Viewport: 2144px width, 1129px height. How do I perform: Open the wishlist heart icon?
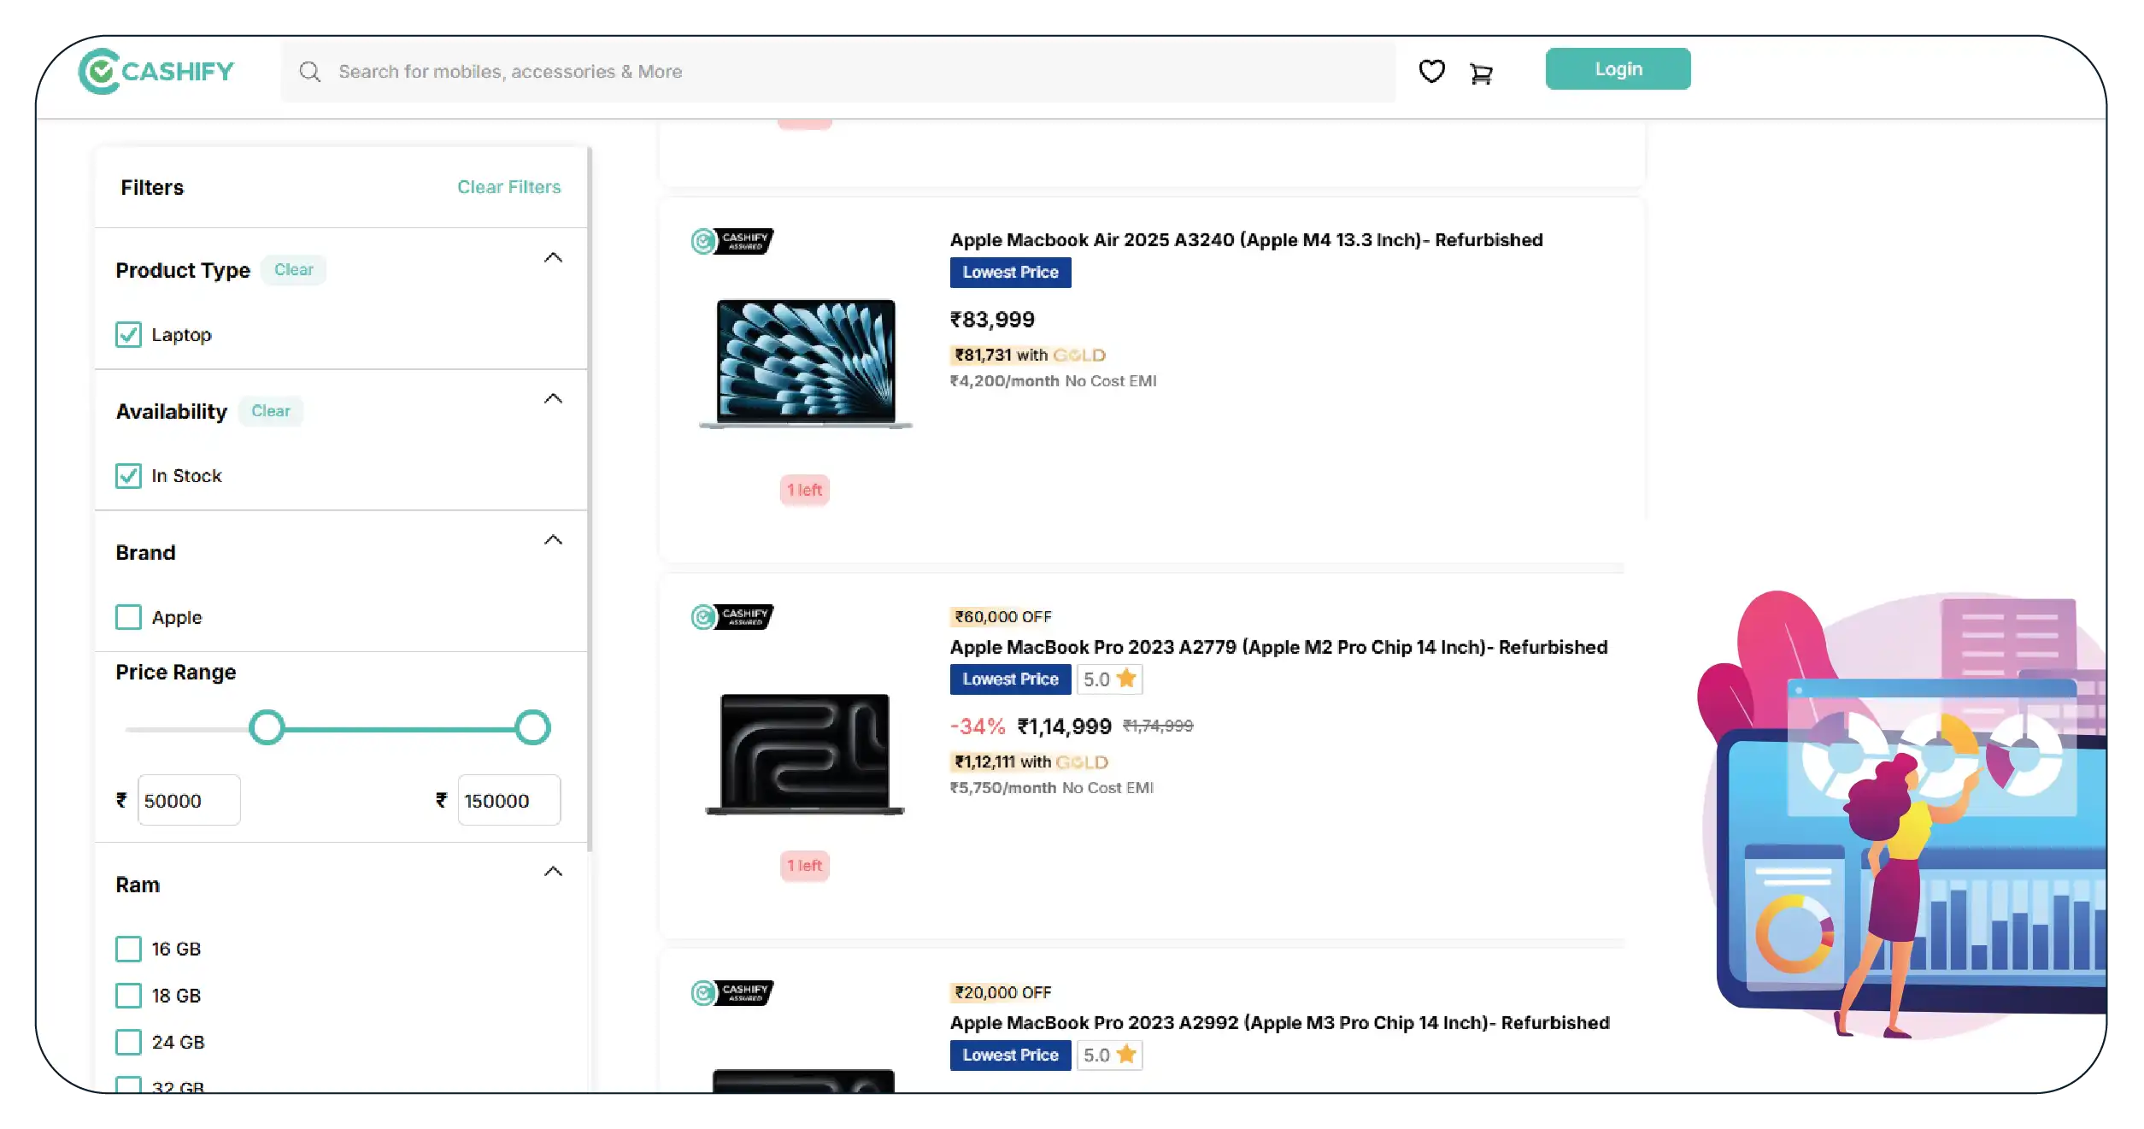pyautogui.click(x=1431, y=72)
